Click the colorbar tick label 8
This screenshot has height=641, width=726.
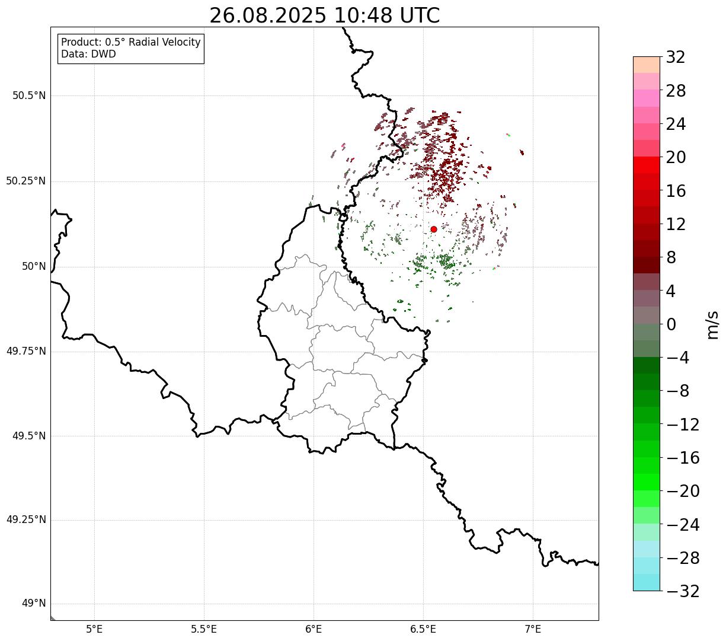click(671, 257)
